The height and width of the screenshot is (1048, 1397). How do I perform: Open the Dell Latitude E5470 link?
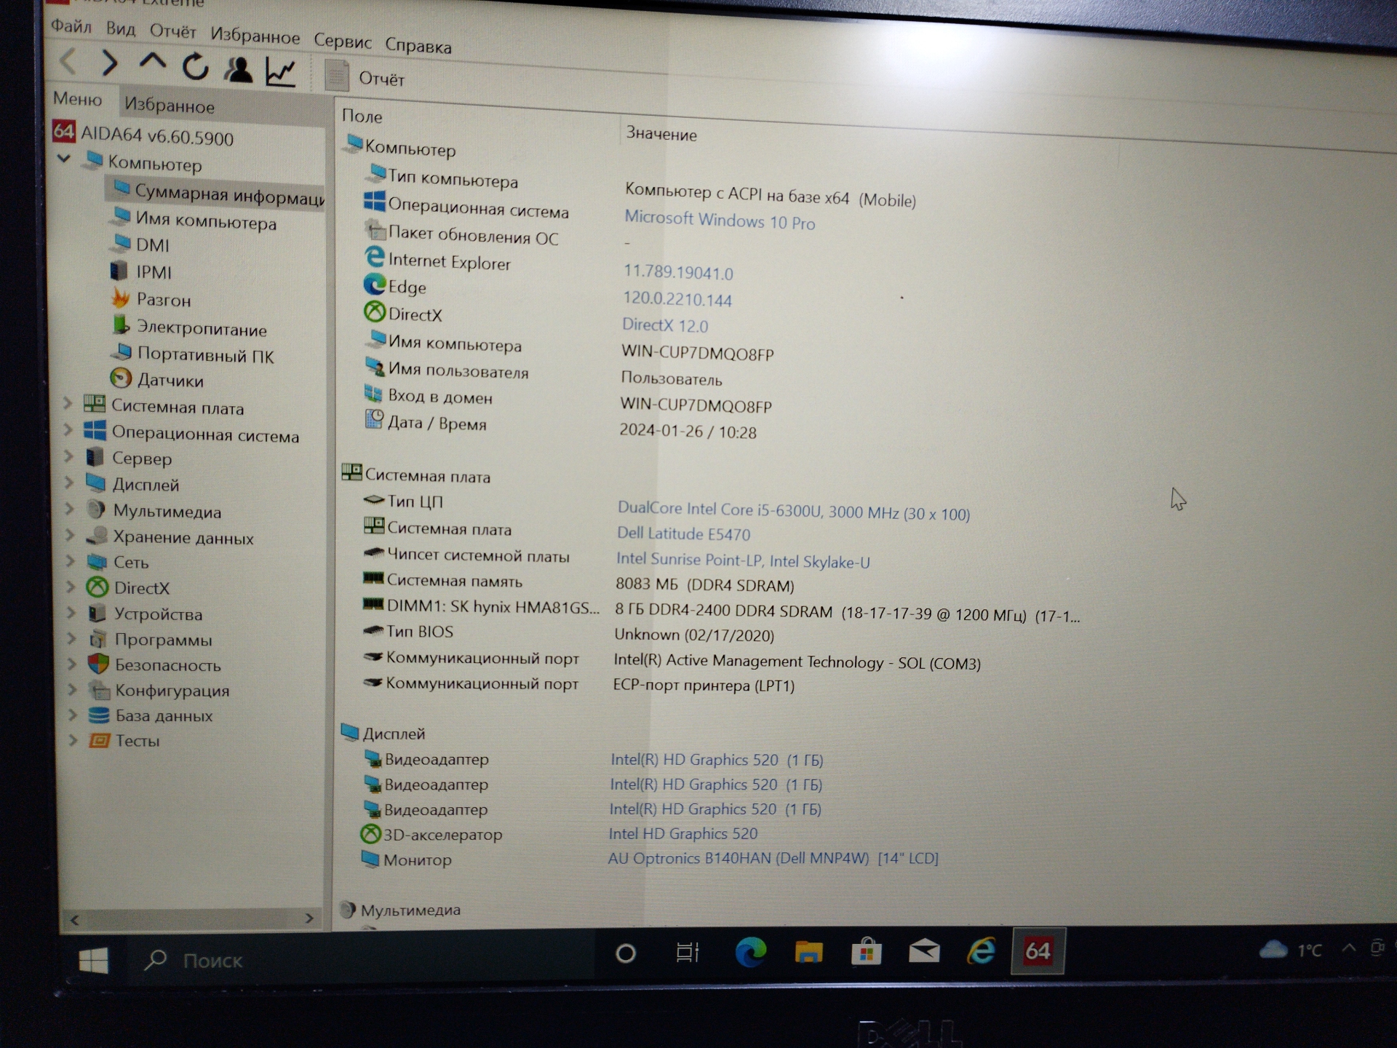click(683, 533)
